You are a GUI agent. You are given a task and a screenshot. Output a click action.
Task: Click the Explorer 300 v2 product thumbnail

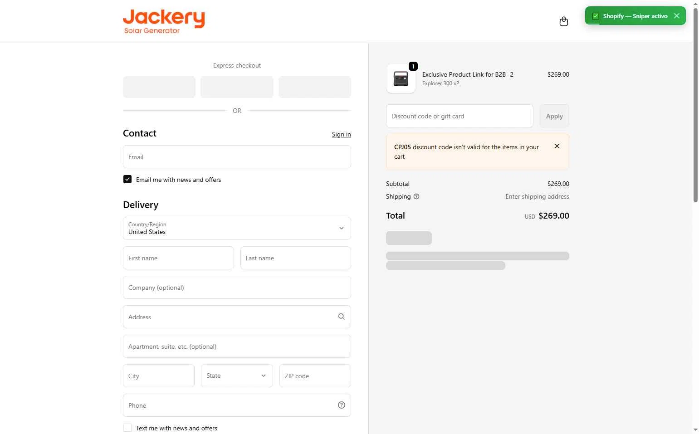[401, 78]
